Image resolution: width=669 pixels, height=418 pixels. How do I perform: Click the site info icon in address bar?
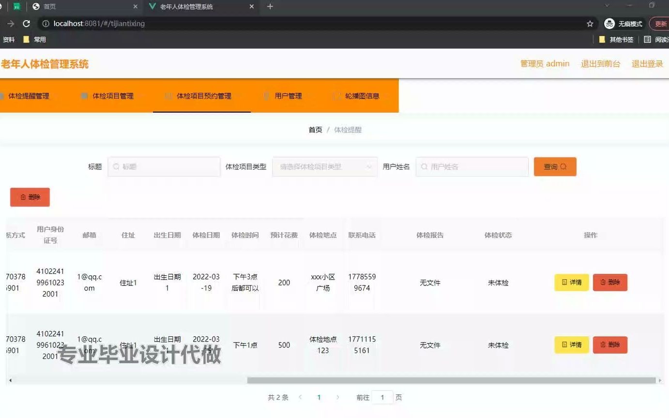(46, 24)
